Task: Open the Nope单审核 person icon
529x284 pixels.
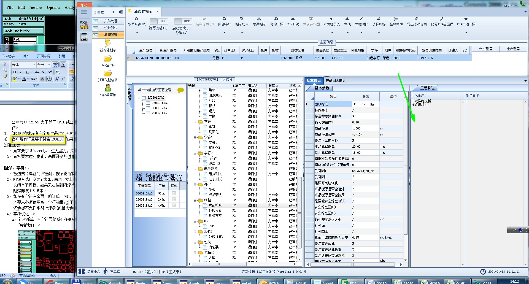Action: coord(108,88)
